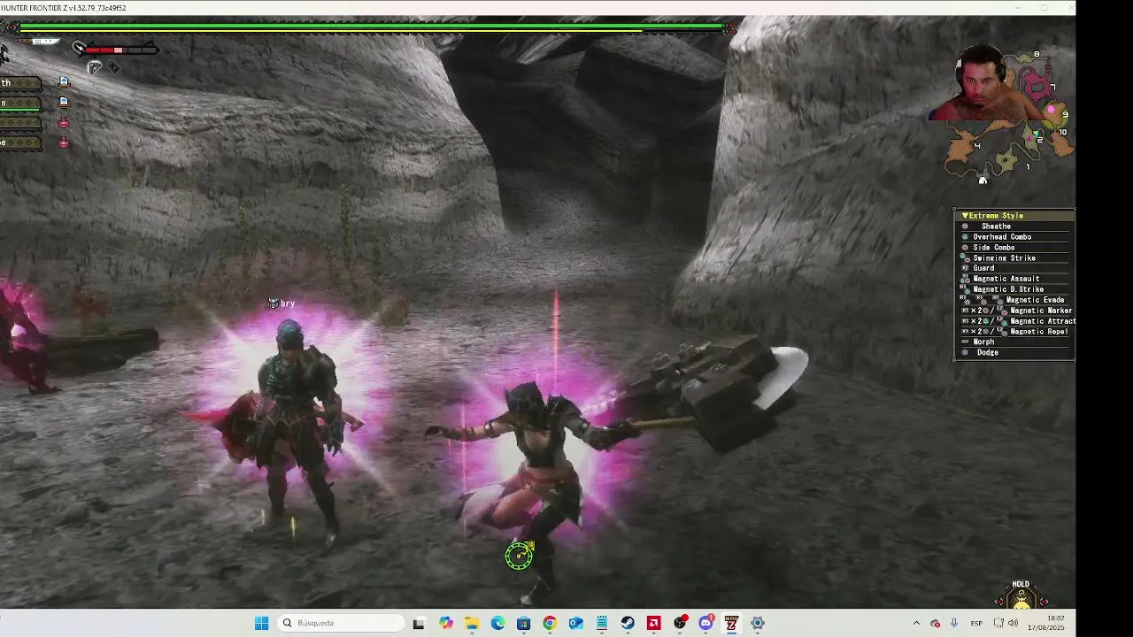Click the red weapon sharpness gauge
This screenshot has width=1133, height=637.
[122, 50]
